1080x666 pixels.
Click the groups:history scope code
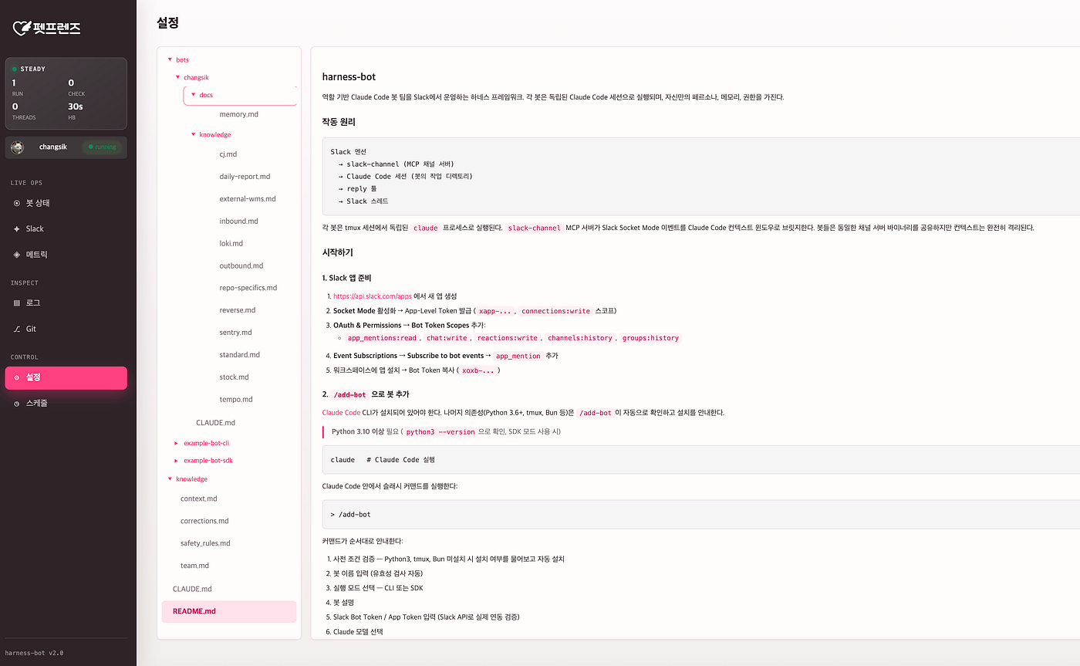(x=652, y=338)
